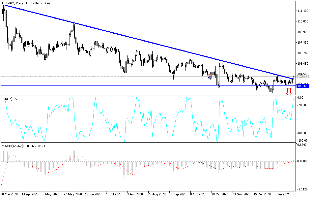Select the red down-arrow marker near October 2020
The image size is (313, 198).
(x=209, y=75)
